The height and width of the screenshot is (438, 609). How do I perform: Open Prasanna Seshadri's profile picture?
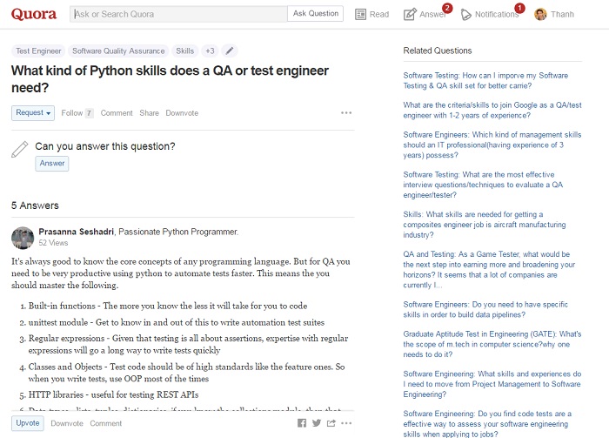pyautogui.click(x=23, y=237)
